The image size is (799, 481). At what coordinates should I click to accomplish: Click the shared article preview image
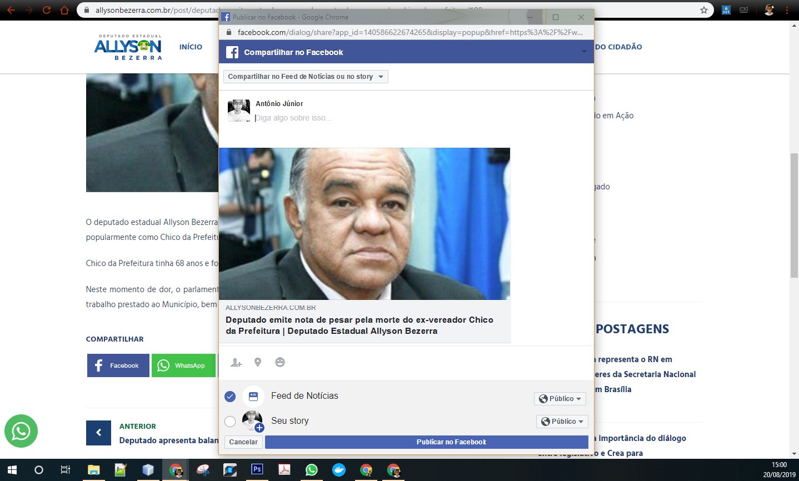coord(364,224)
